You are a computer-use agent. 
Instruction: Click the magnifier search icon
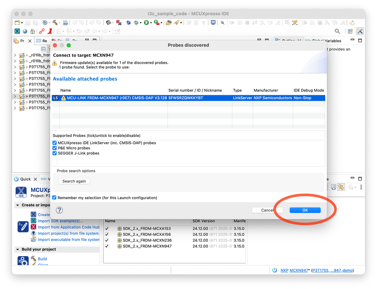[x=337, y=31]
